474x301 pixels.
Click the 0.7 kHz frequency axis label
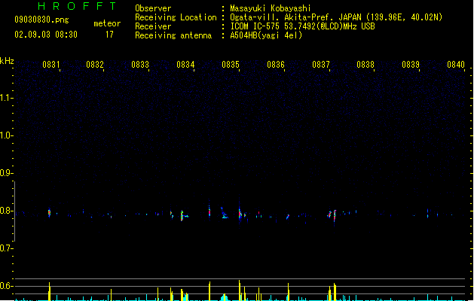tap(7, 248)
